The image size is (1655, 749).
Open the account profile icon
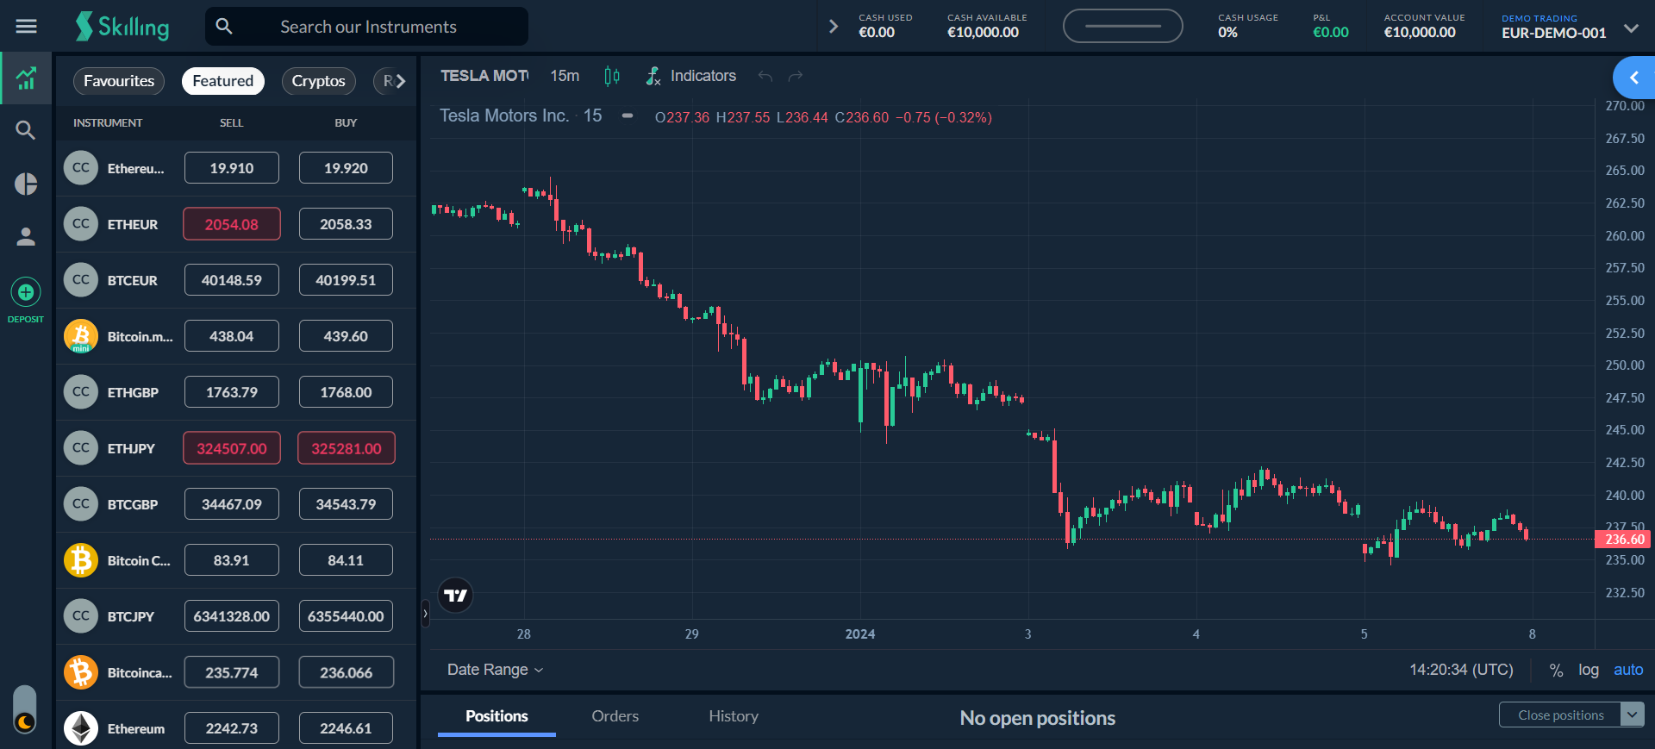pos(26,237)
